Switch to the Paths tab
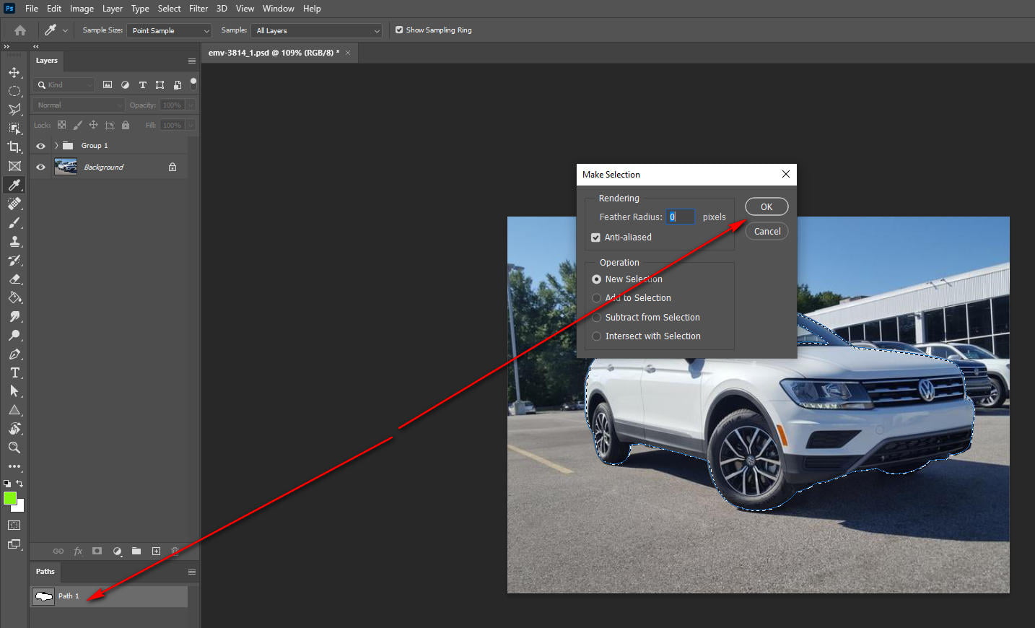This screenshot has width=1035, height=628. click(x=45, y=571)
